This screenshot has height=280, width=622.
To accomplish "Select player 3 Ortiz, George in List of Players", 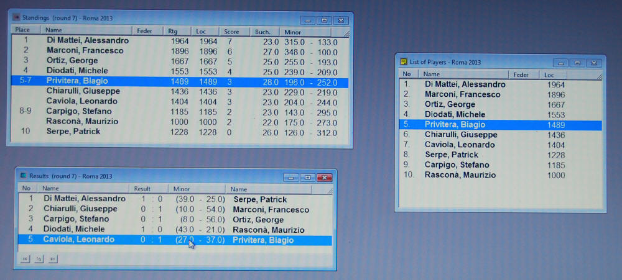I will [500, 105].
